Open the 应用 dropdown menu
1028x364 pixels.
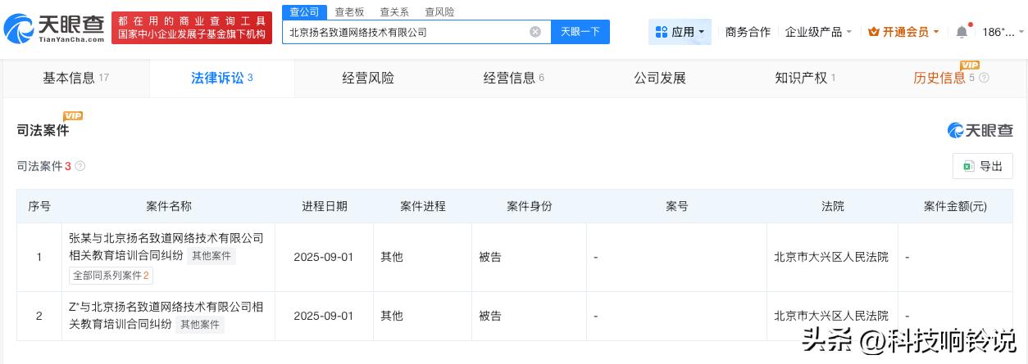680,32
